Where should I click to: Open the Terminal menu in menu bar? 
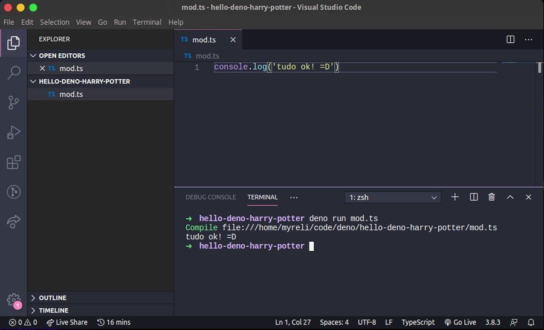coord(147,22)
